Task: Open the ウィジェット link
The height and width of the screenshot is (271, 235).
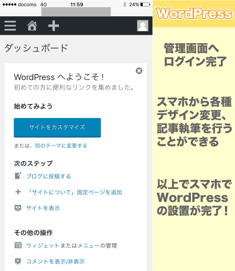Action: pos(43,245)
